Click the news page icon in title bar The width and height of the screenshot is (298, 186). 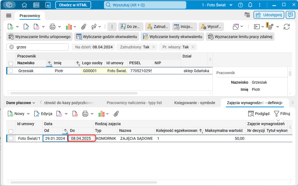(x=36, y=5)
